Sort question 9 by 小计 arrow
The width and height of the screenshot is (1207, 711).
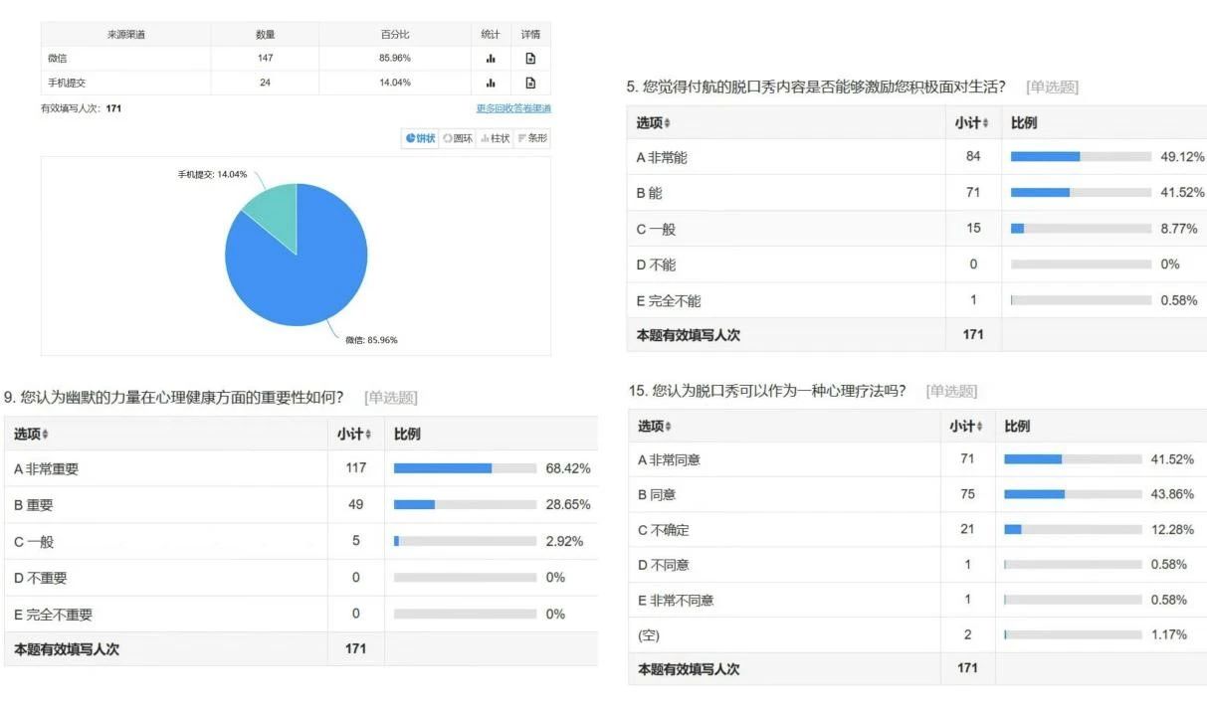pos(369,435)
